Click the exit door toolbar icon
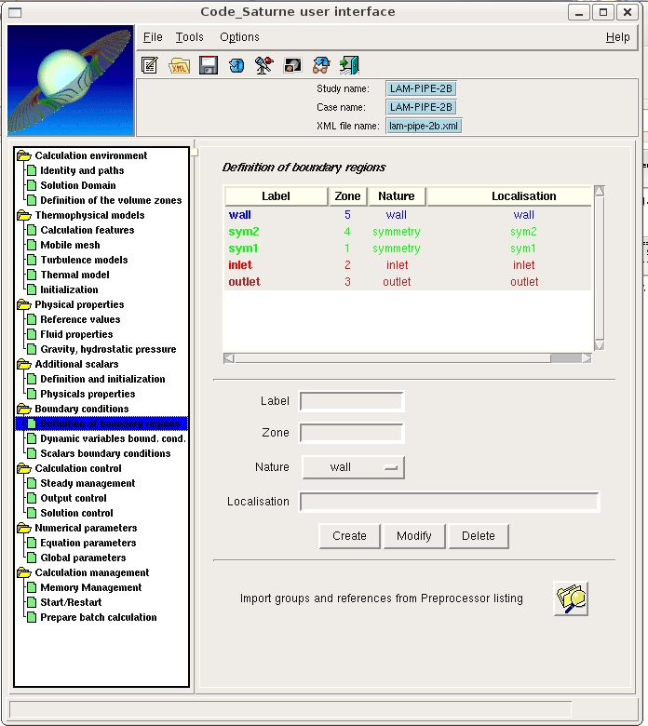The image size is (648, 726). pyautogui.click(x=349, y=65)
